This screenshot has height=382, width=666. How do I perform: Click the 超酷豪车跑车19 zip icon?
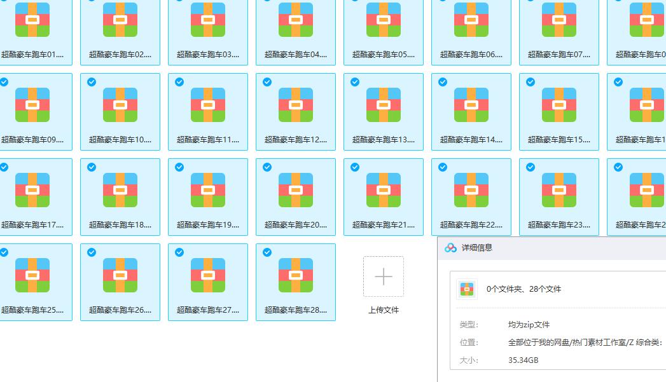208,190
